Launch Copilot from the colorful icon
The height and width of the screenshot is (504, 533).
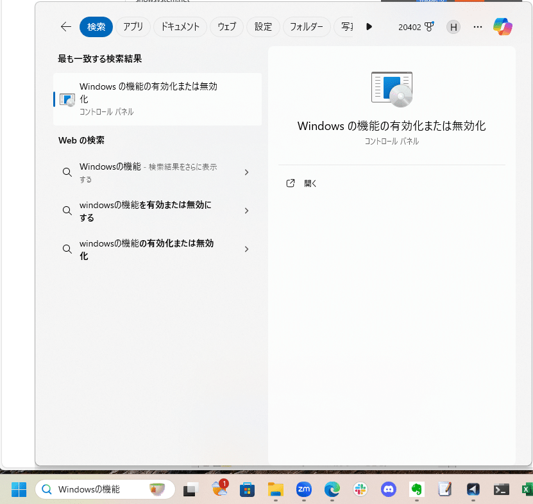503,27
